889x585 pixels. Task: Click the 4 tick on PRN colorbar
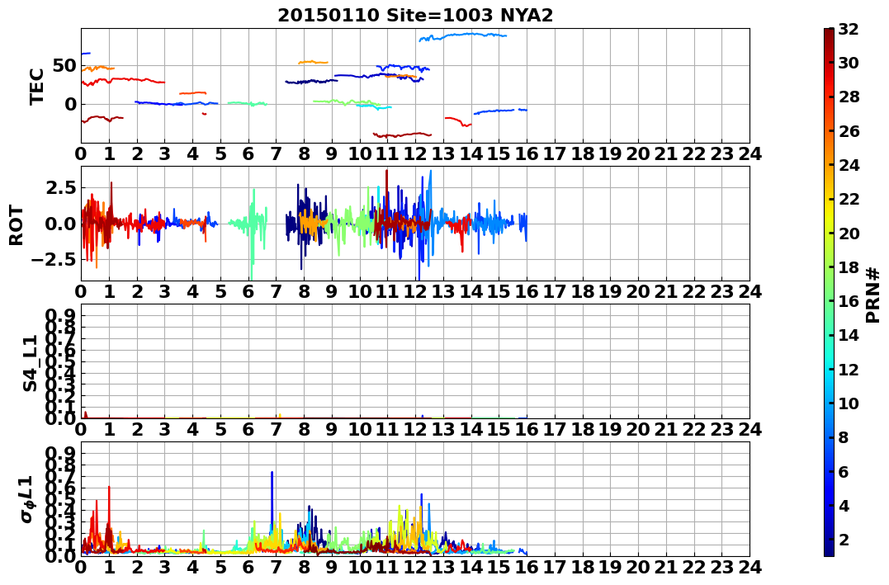point(844,505)
